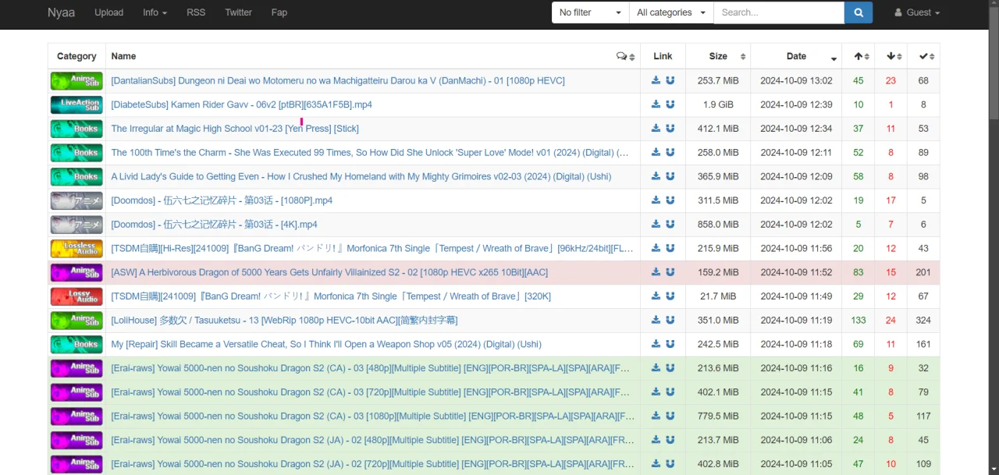Image resolution: width=999 pixels, height=475 pixels.
Task: Click Lossy Audio category icon
Action: coord(76,296)
